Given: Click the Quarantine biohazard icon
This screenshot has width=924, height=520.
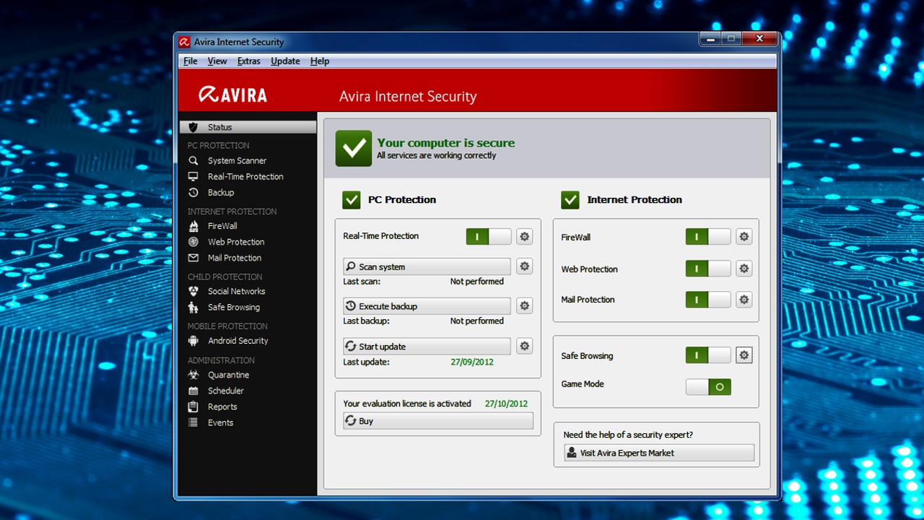Looking at the screenshot, I should point(193,375).
